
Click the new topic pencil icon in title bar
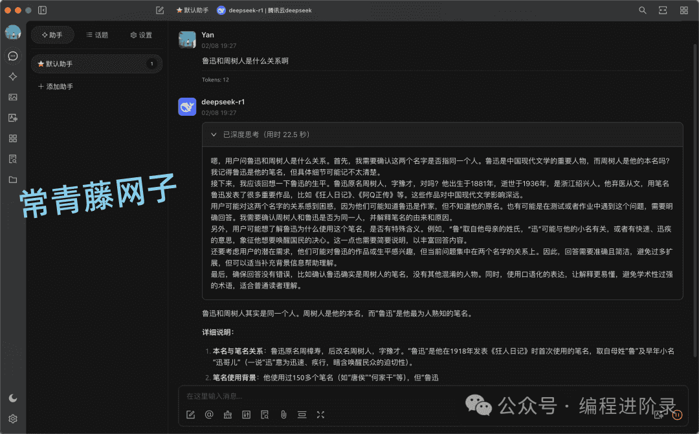pyautogui.click(x=160, y=10)
